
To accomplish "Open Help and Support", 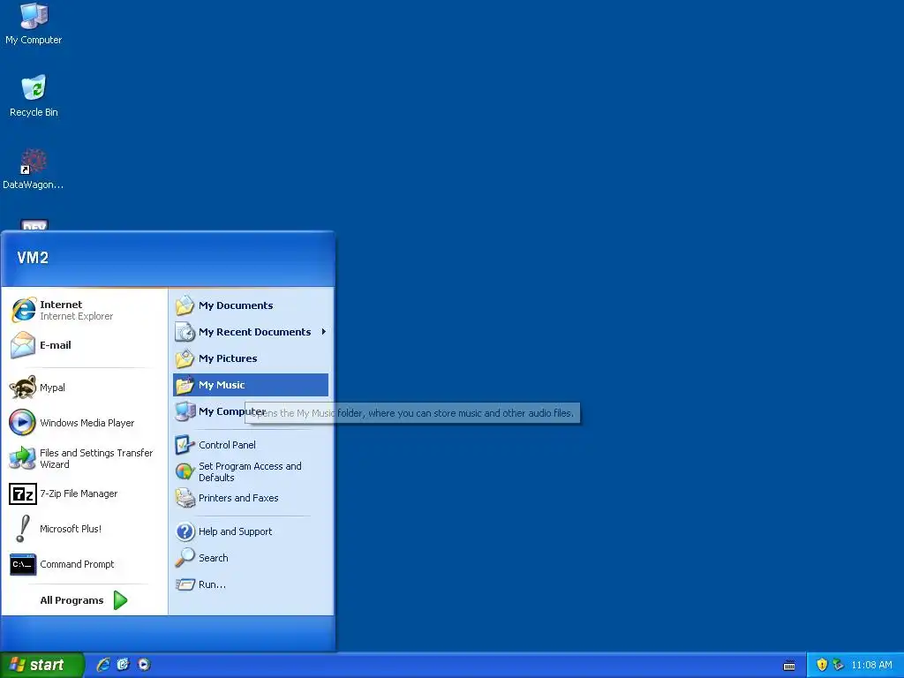I will pyautogui.click(x=251, y=531).
